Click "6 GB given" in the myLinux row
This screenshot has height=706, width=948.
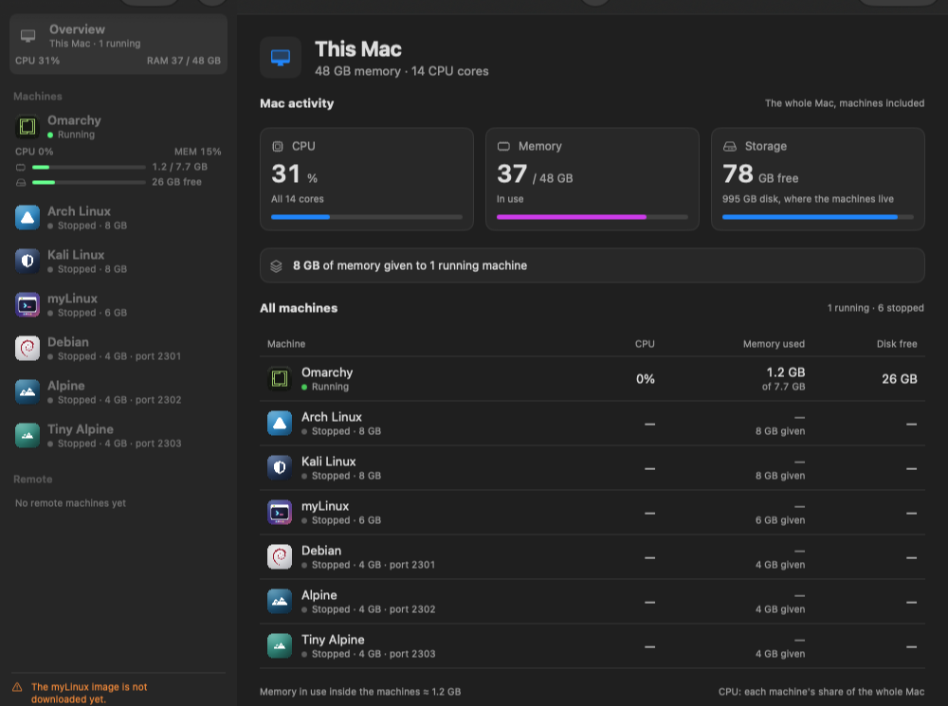click(780, 520)
